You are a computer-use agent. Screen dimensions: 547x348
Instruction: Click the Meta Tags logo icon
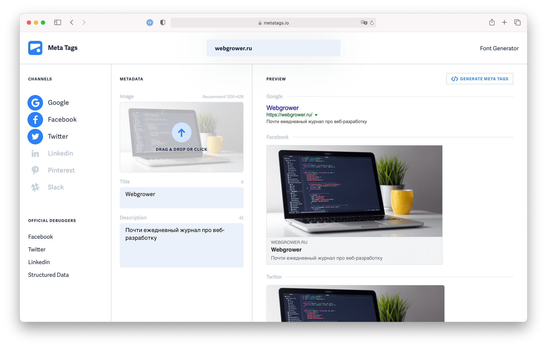click(35, 48)
